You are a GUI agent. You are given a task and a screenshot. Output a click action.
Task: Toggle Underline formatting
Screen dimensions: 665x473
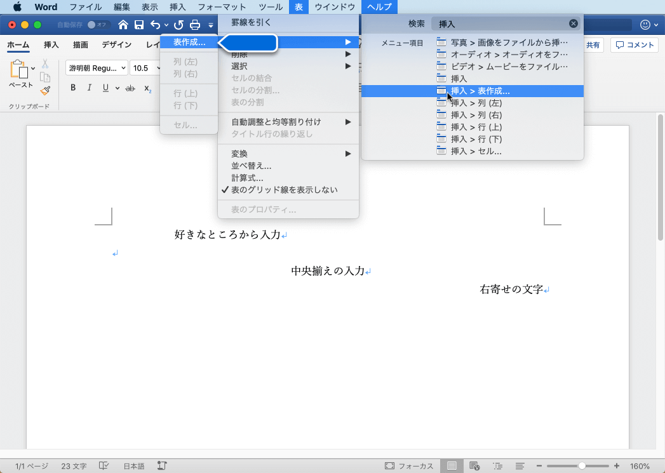click(x=105, y=88)
